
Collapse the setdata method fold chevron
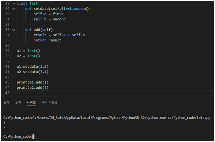pos(14,9)
